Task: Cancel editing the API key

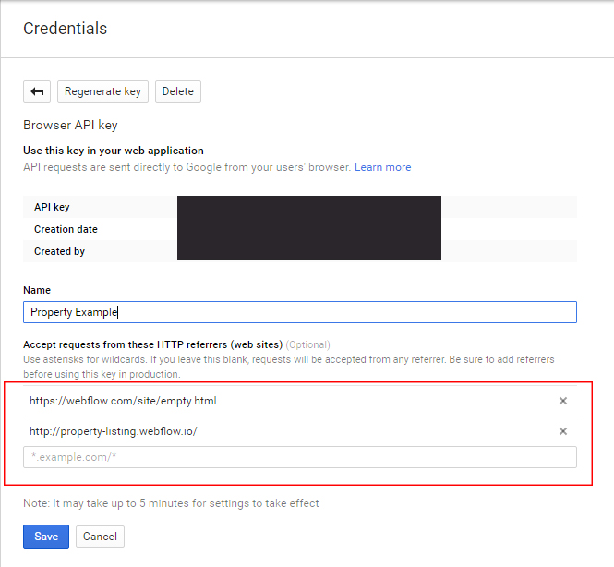Action: coord(100,537)
